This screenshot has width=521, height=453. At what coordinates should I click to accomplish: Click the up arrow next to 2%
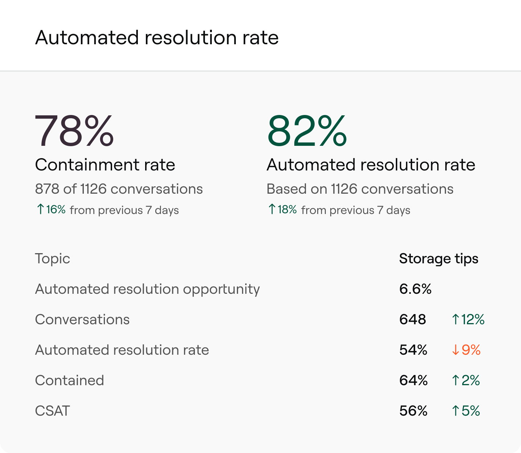[456, 380]
